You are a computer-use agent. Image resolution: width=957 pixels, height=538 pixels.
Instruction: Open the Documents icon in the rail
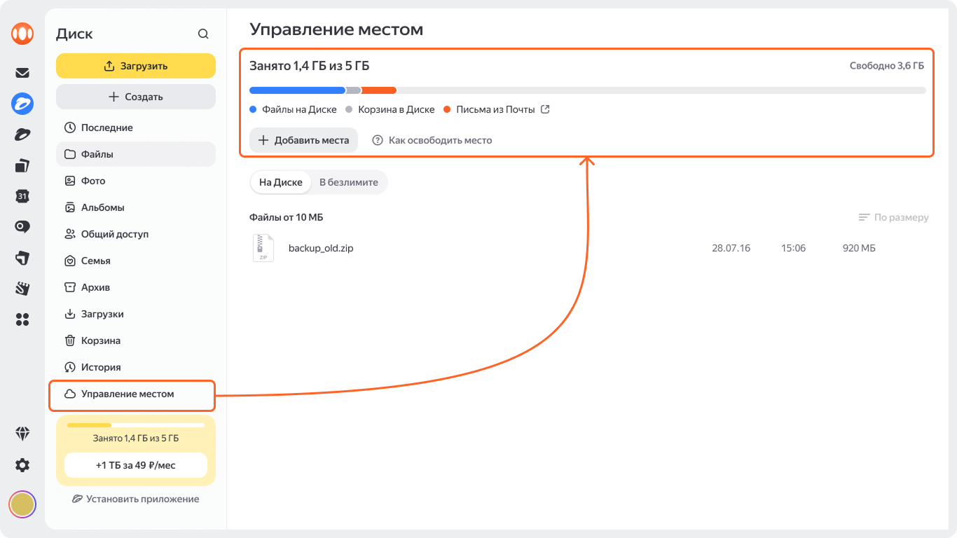point(22,166)
